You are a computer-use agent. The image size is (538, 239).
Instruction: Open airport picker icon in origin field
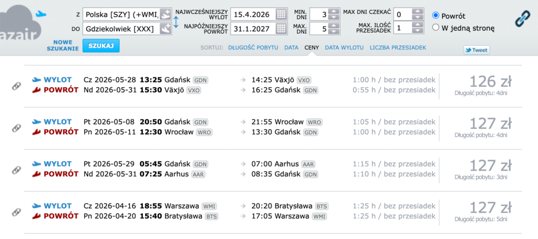(165, 14)
